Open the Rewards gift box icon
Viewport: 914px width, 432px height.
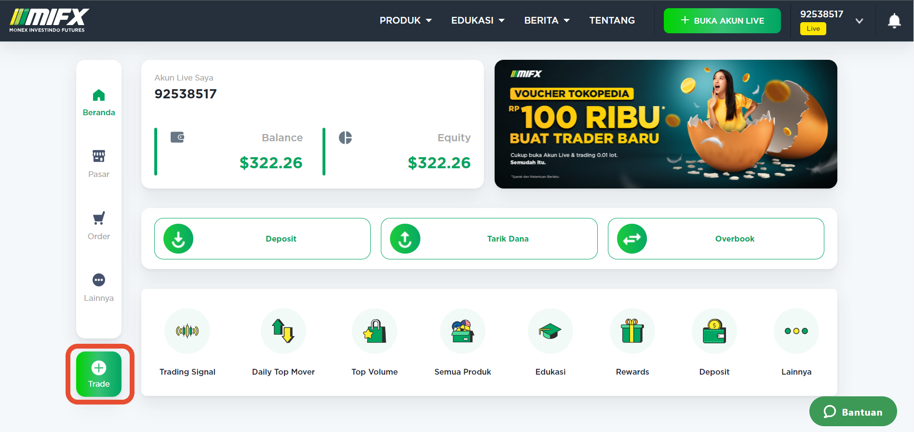coord(632,331)
